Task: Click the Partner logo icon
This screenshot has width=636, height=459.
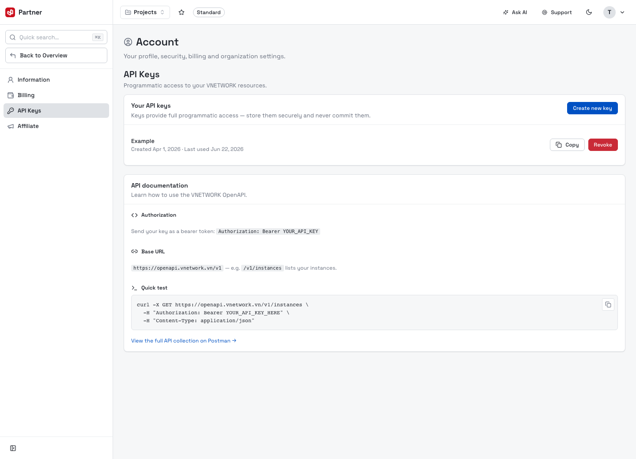Action: tap(10, 12)
